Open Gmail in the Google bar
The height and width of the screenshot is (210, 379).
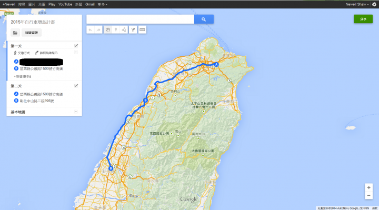pyautogui.click(x=89, y=4)
